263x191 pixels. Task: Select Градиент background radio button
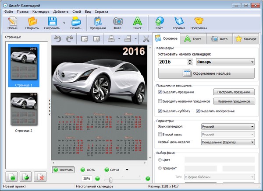pos(160,168)
